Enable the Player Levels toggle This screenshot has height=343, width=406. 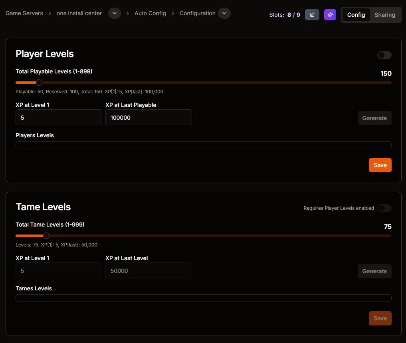coord(384,55)
